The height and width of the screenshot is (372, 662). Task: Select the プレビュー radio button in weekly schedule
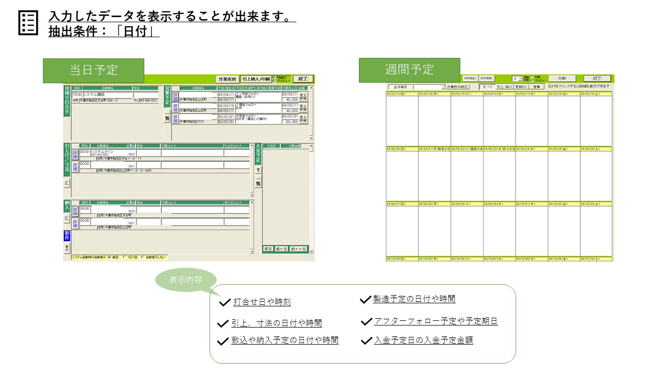coord(532,81)
